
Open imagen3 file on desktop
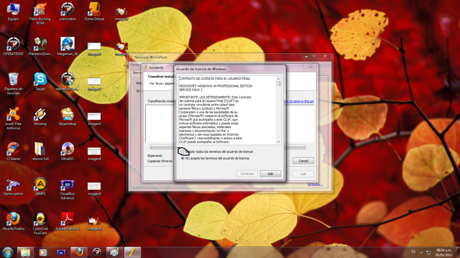(x=94, y=118)
